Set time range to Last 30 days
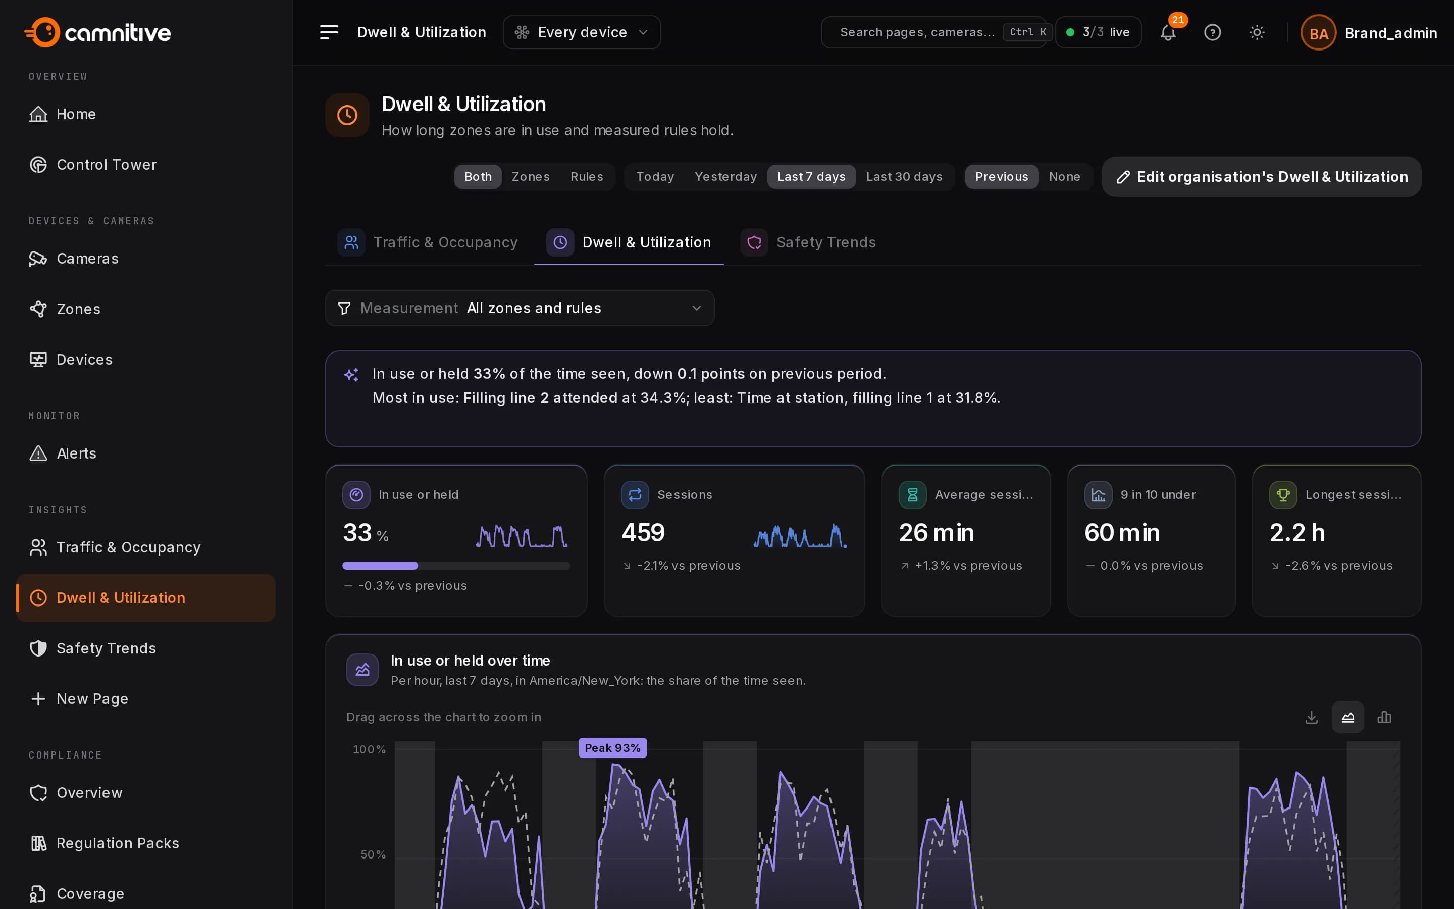 (904, 177)
